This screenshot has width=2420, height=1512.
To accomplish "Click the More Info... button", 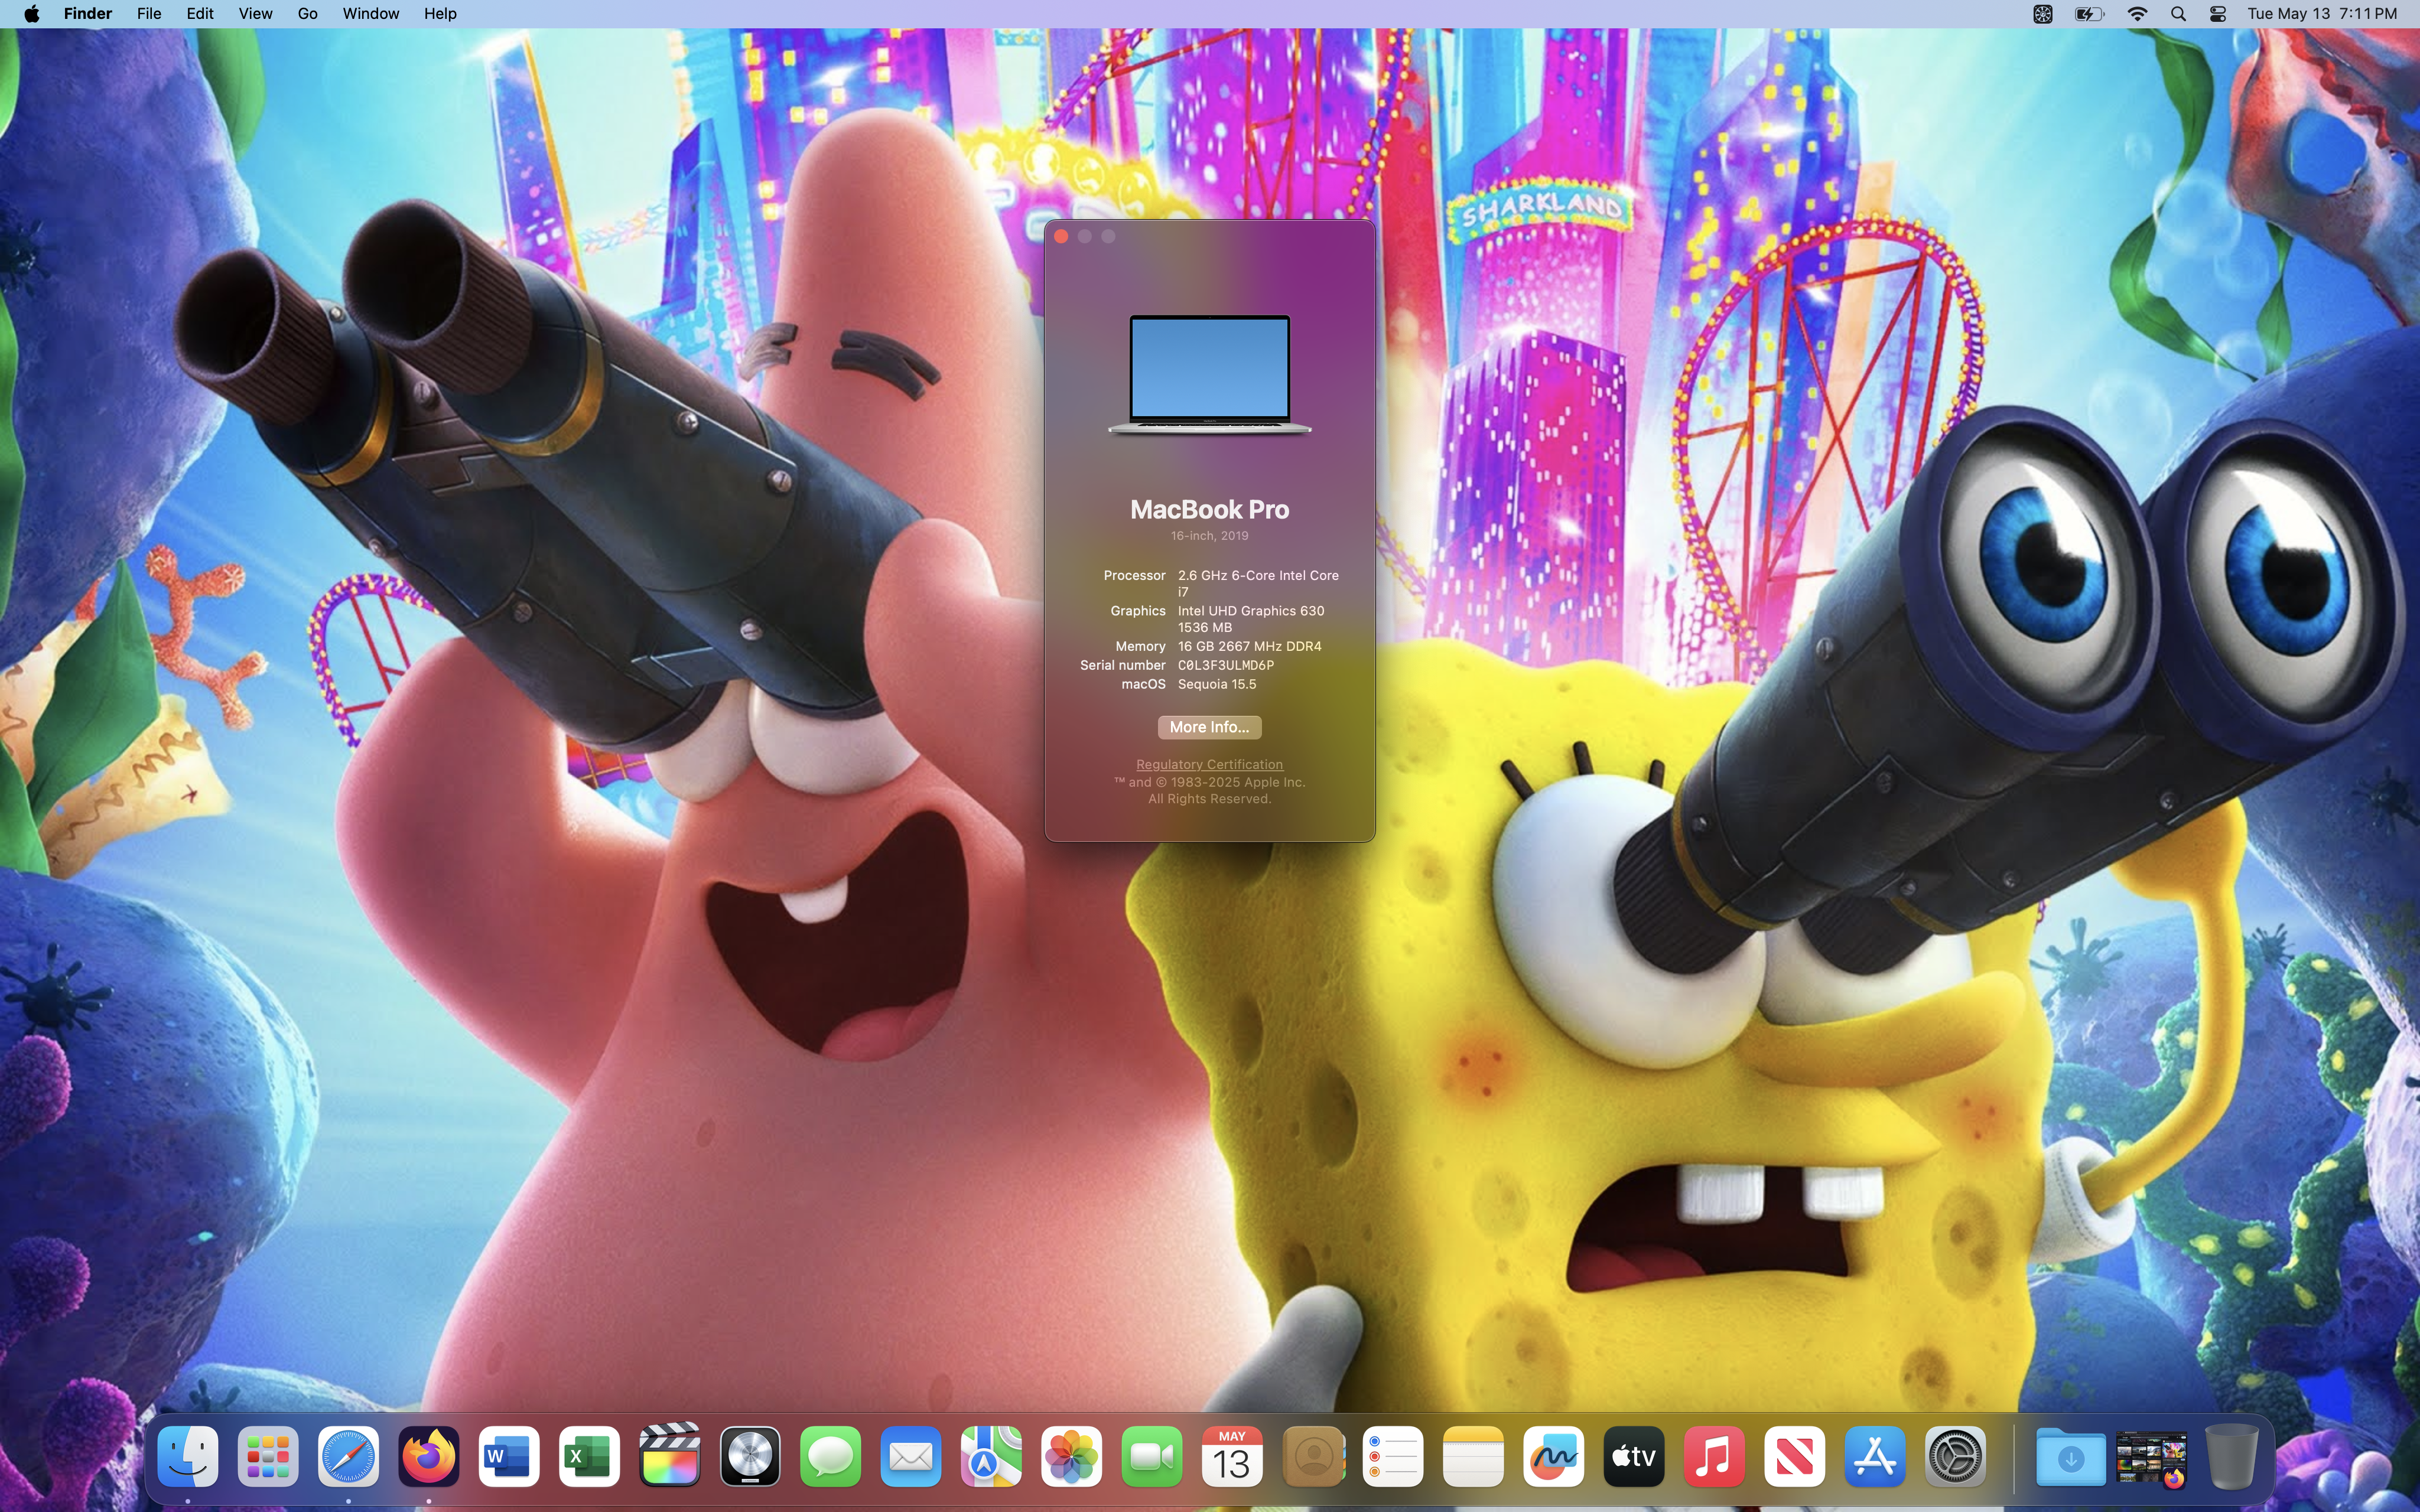I will click(x=1209, y=727).
